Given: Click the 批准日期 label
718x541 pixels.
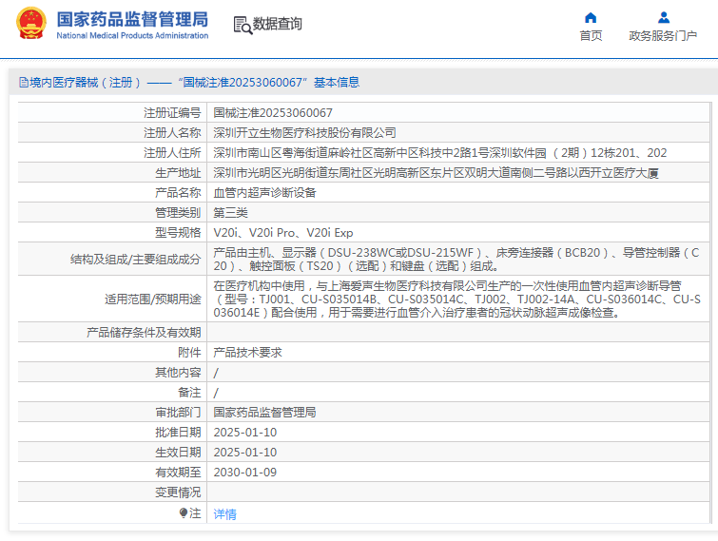Looking at the screenshot, I should point(178,433).
